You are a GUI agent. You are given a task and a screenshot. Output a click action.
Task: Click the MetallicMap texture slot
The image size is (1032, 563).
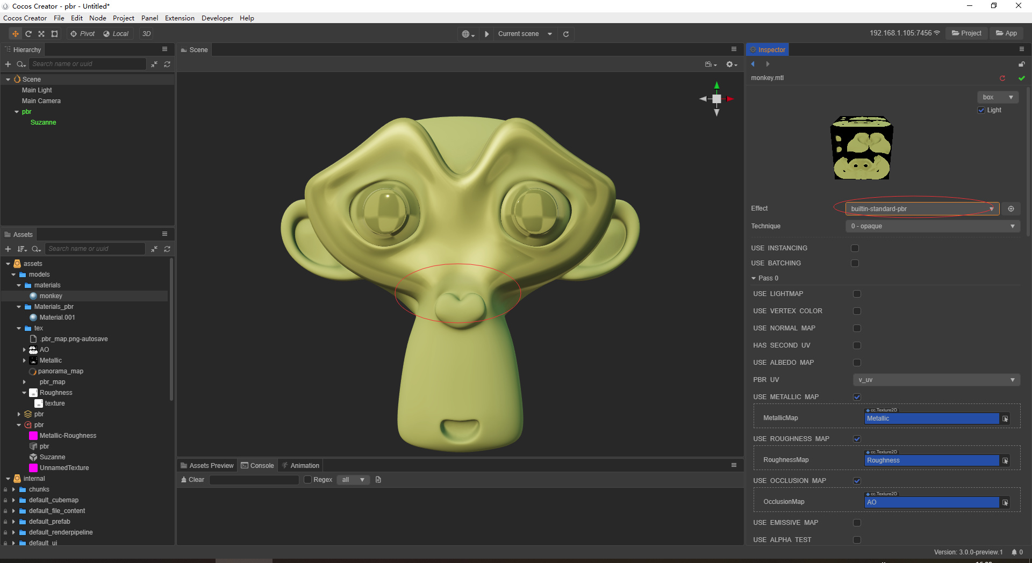(931, 418)
